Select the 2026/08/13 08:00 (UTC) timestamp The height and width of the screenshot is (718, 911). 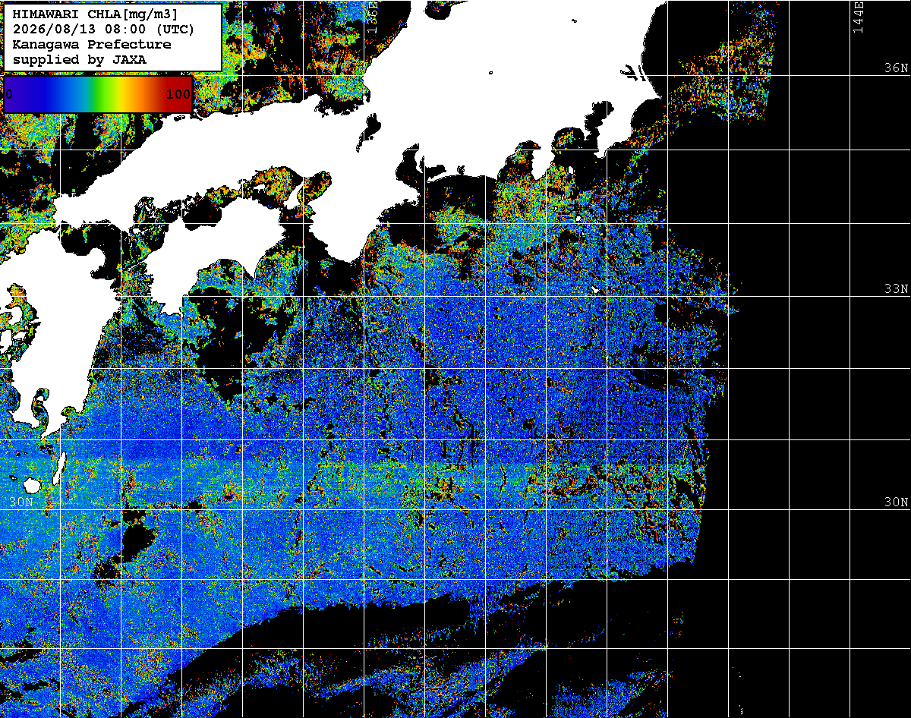click(103, 30)
